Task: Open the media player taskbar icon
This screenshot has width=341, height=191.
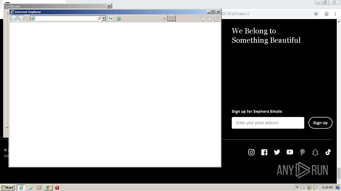Action: point(39,188)
